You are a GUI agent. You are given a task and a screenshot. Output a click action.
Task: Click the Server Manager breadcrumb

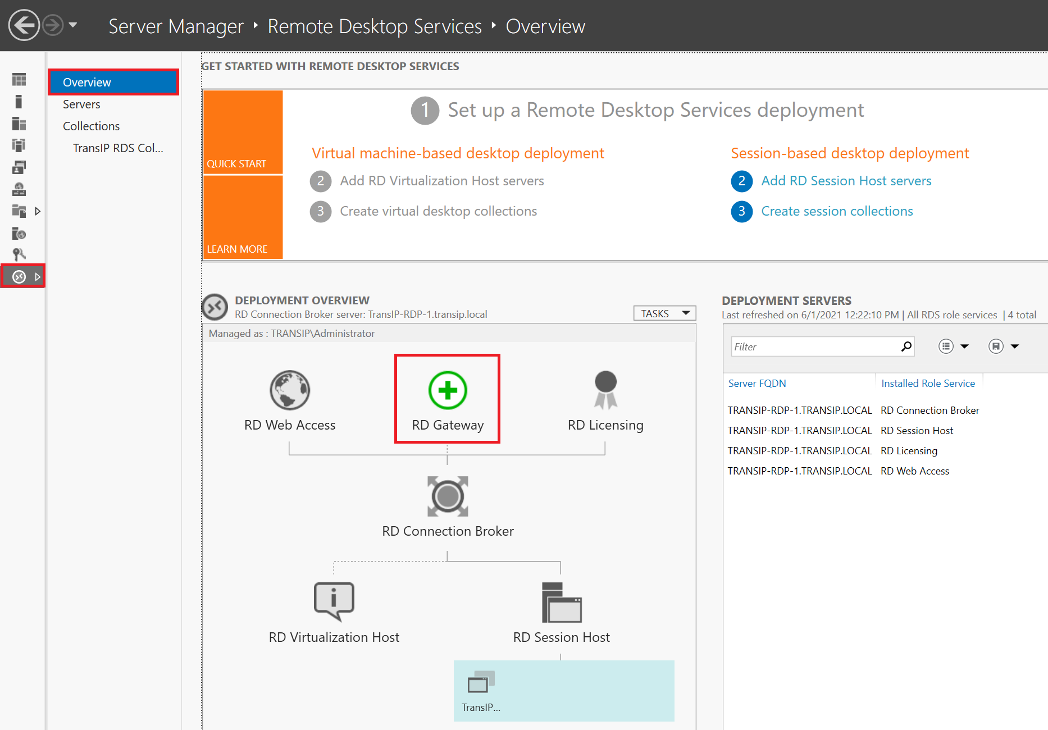176,26
